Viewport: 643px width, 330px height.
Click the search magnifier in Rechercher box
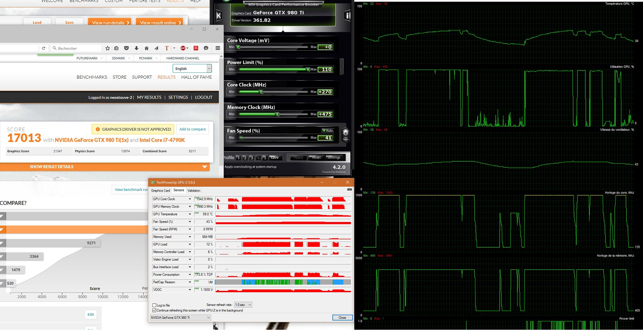pyautogui.click(x=54, y=48)
